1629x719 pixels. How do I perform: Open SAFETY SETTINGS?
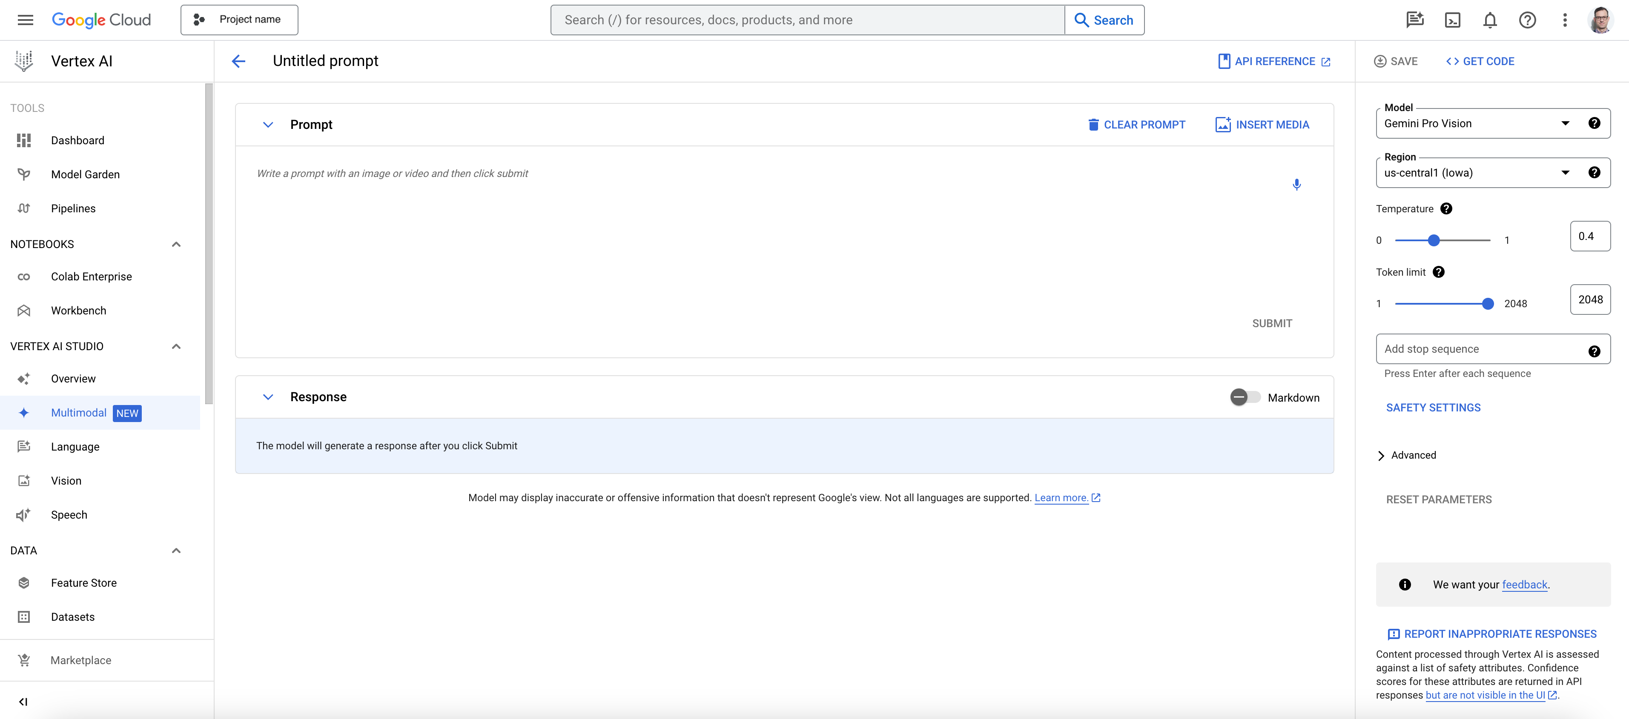click(1433, 408)
